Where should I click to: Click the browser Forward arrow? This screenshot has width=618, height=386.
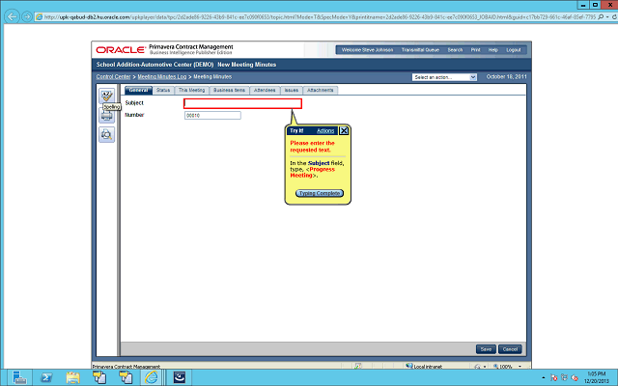point(27,17)
